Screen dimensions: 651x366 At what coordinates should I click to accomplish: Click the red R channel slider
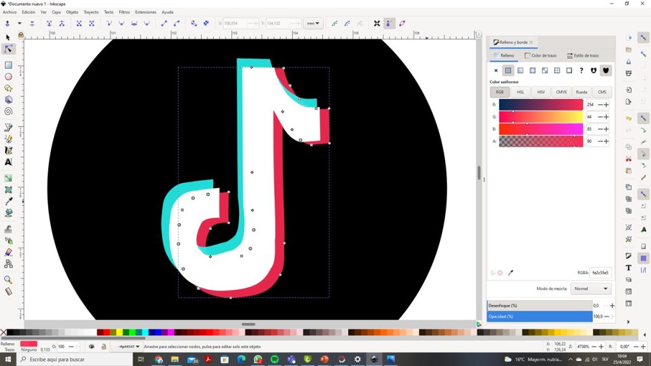pos(541,105)
